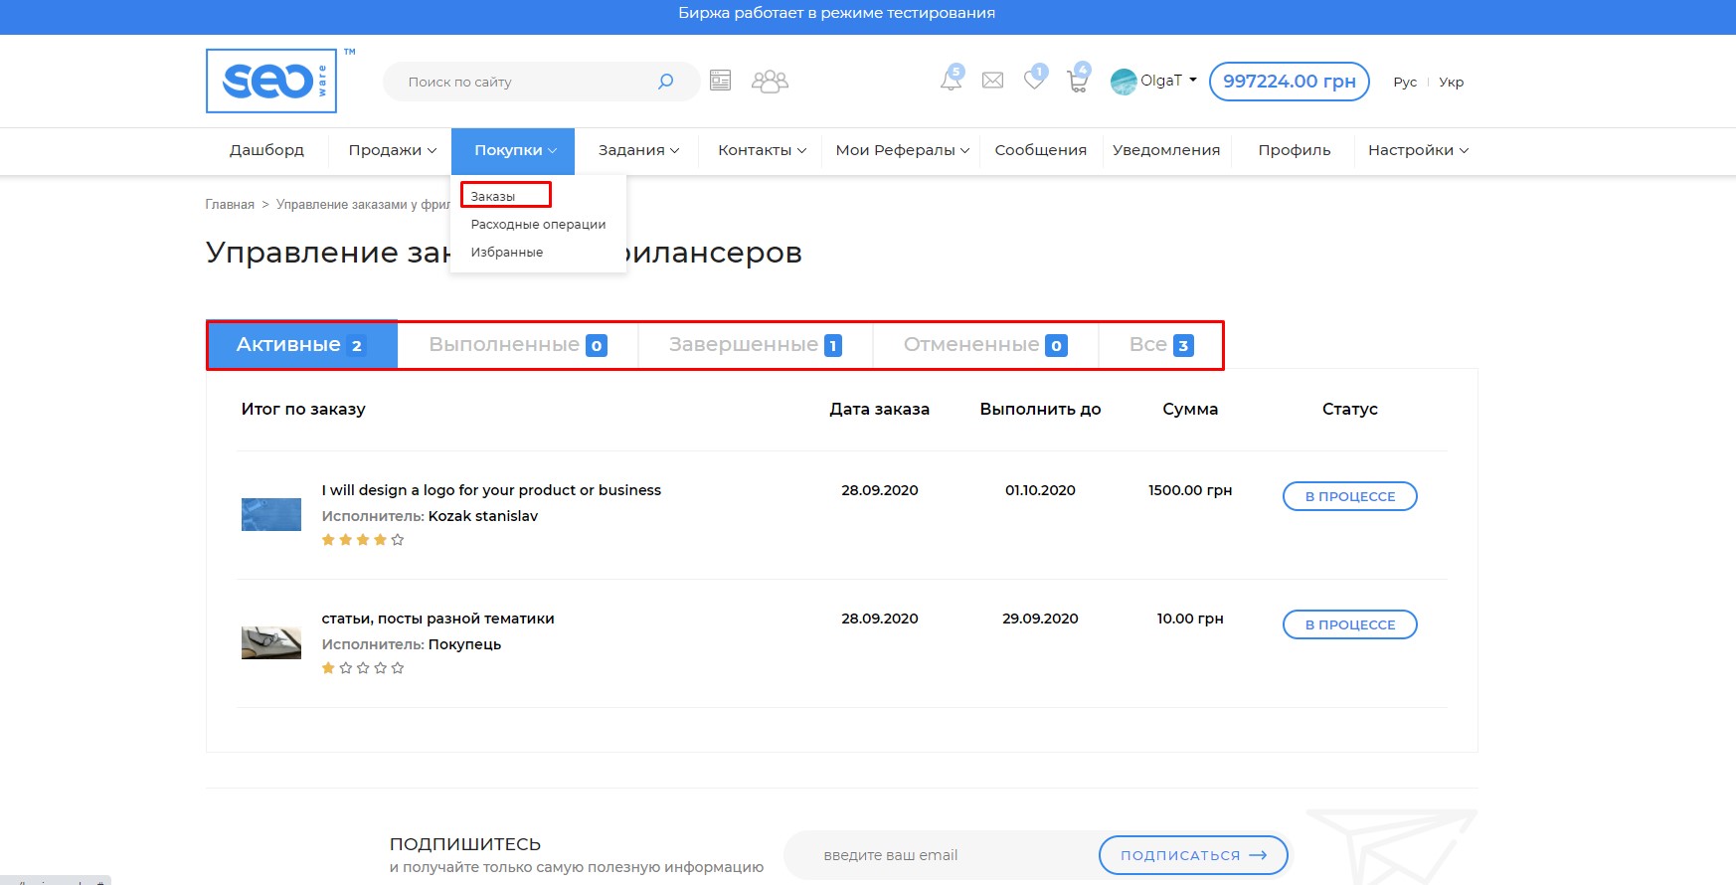The height and width of the screenshot is (885, 1736).
Task: Click the notification bell icon
Action: [951, 81]
